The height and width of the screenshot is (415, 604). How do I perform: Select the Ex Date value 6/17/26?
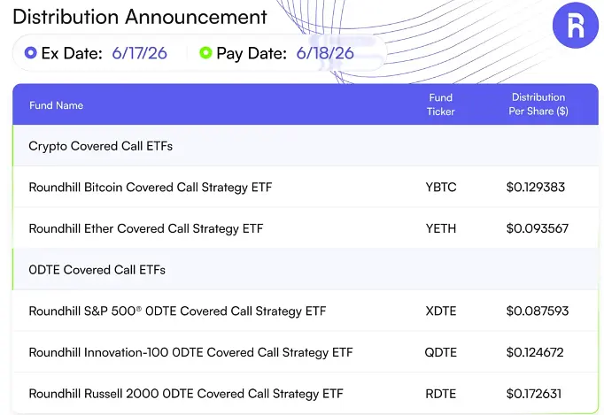(x=139, y=53)
